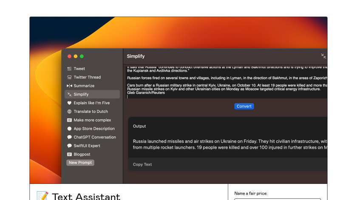Click the Text Assistant product title
The image size is (357, 200).
click(86, 196)
